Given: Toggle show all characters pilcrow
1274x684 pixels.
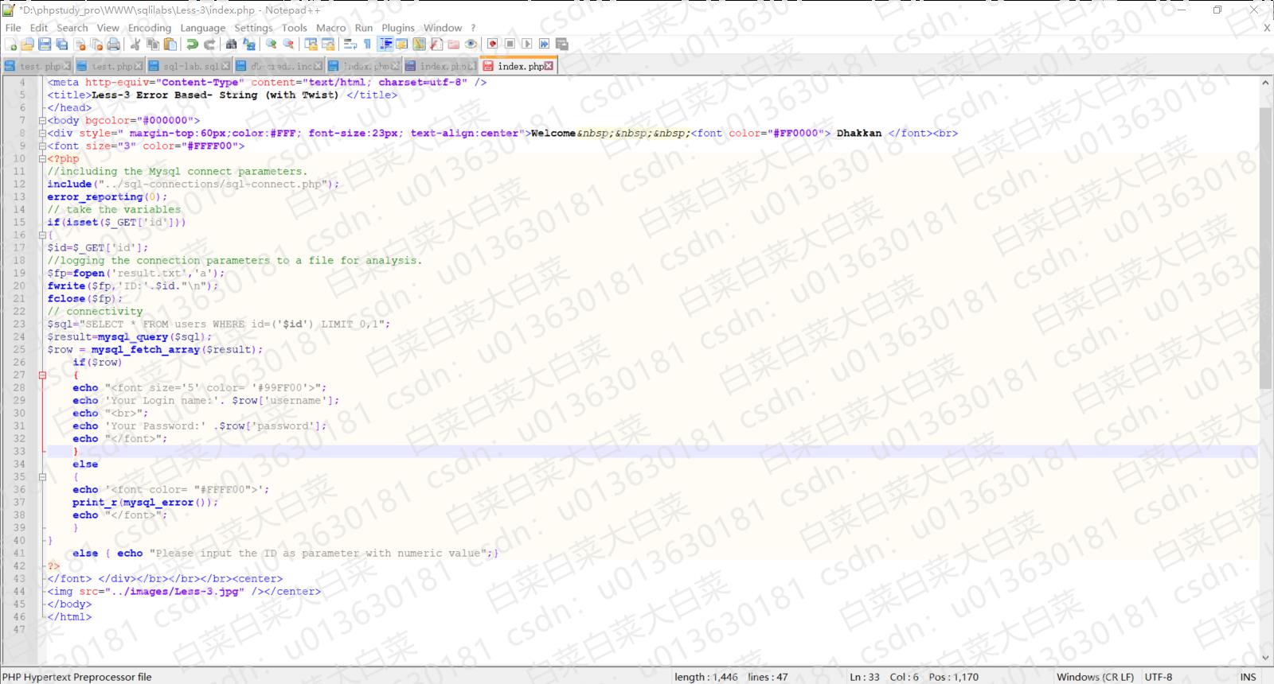Looking at the screenshot, I should click(367, 44).
